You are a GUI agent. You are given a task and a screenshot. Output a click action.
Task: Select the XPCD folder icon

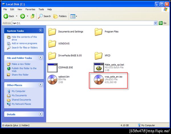click(99, 56)
